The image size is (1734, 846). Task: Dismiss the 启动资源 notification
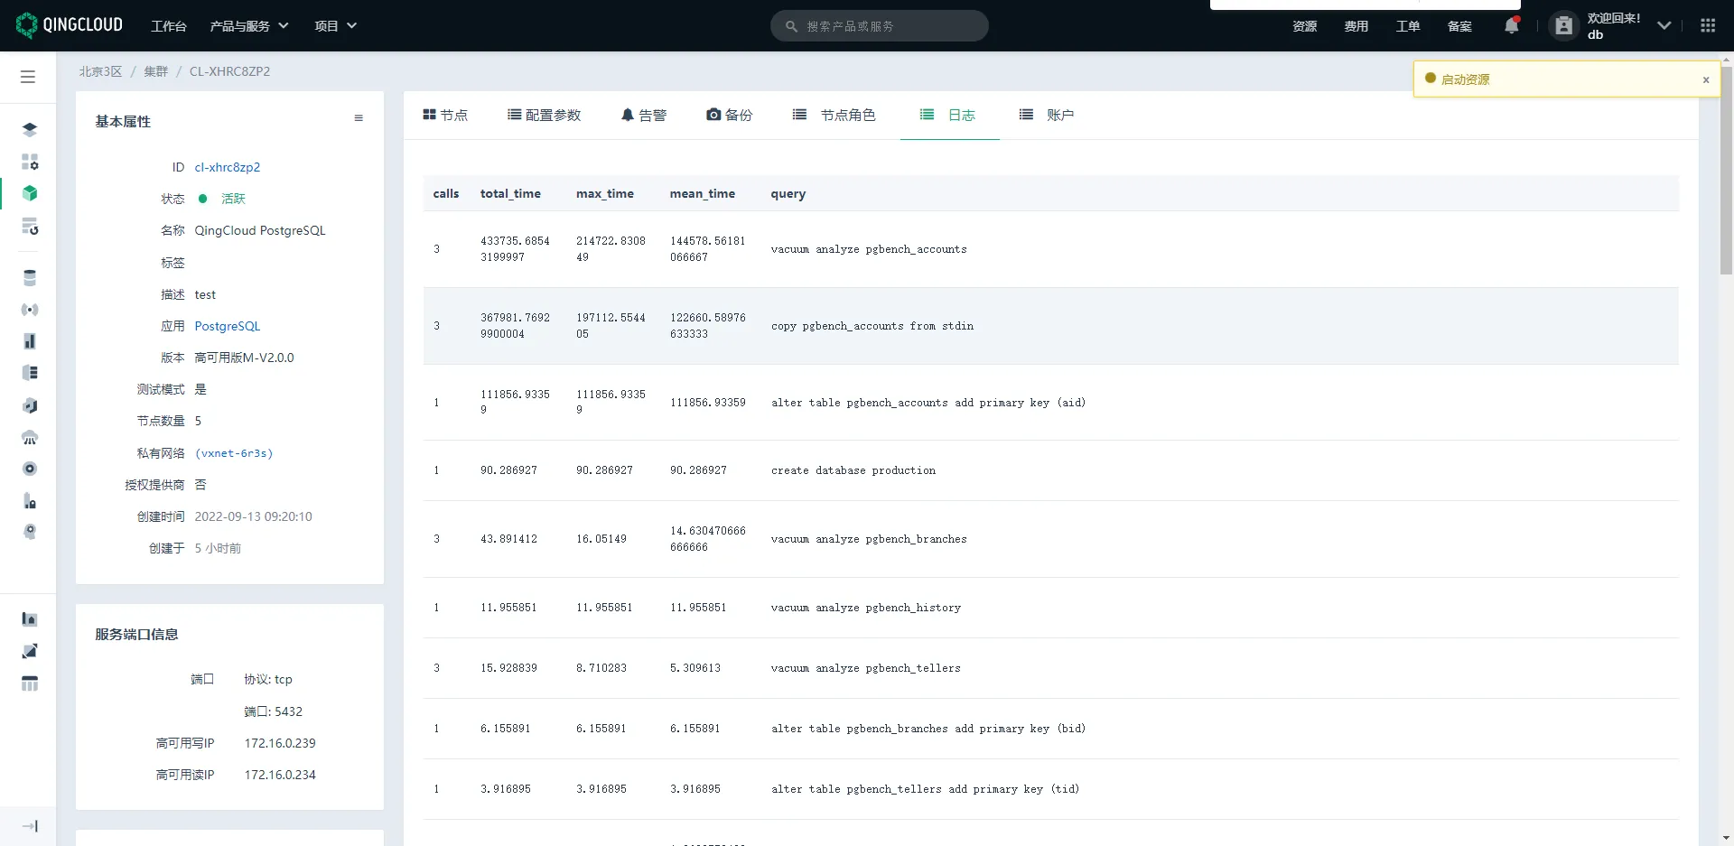1705,79
